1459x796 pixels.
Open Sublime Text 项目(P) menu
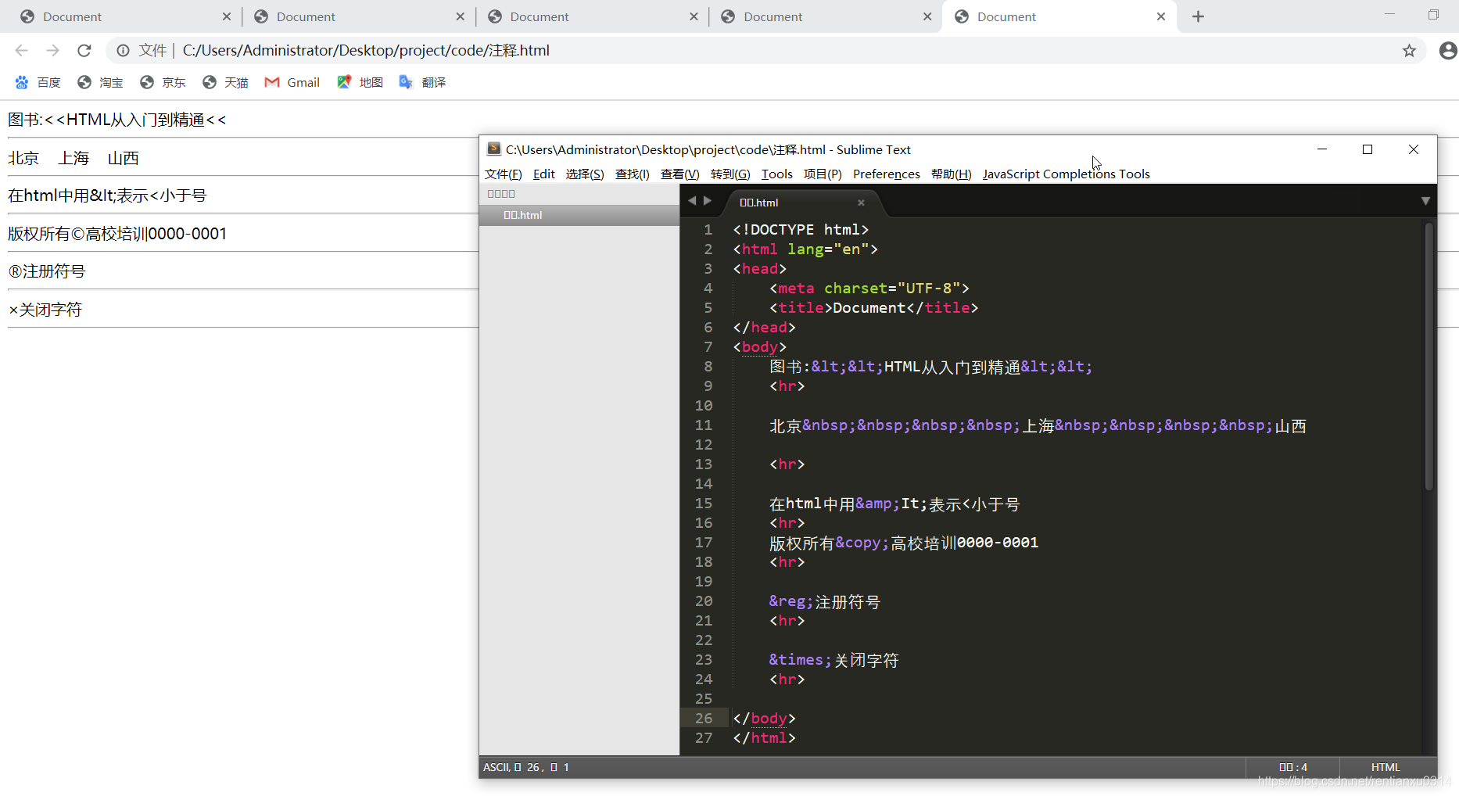[823, 174]
